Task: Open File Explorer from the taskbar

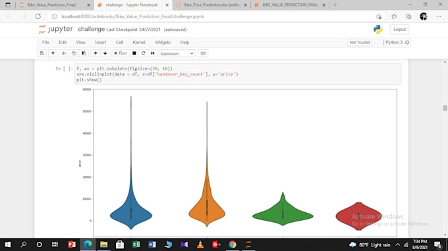Action: (x=103, y=244)
